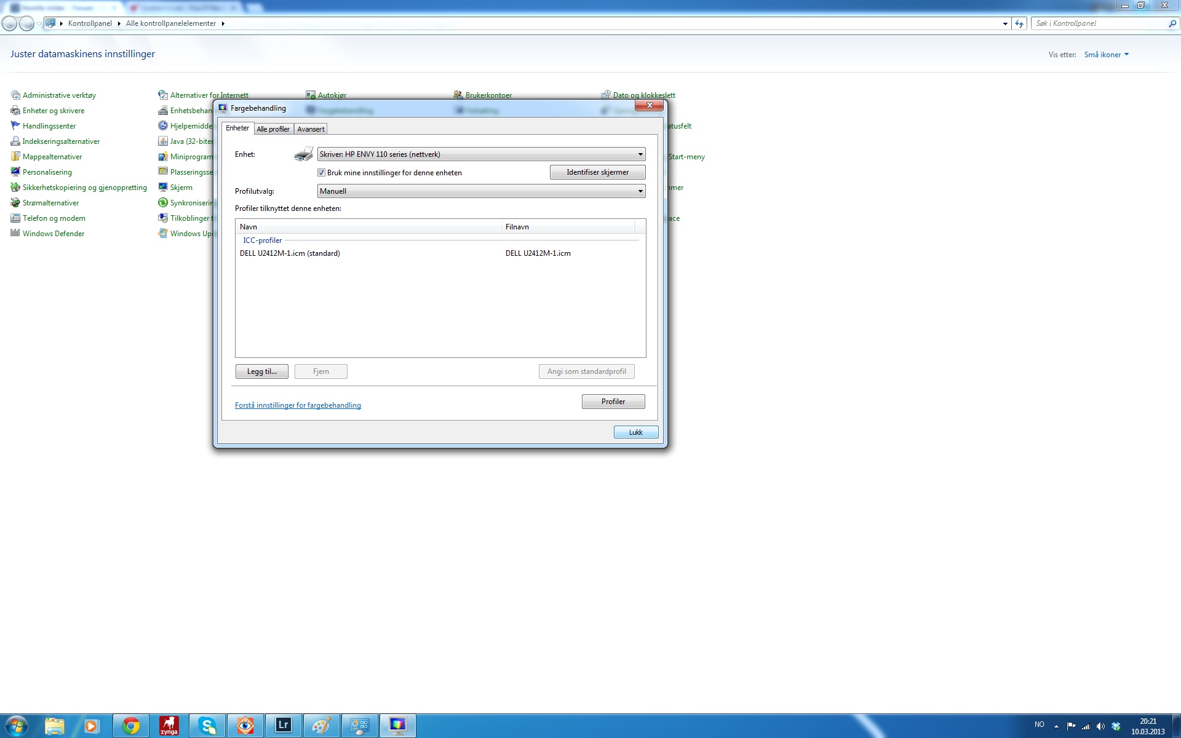Sort by Filnavn column header
Viewport: 1181px width, 738px height.
coord(568,227)
